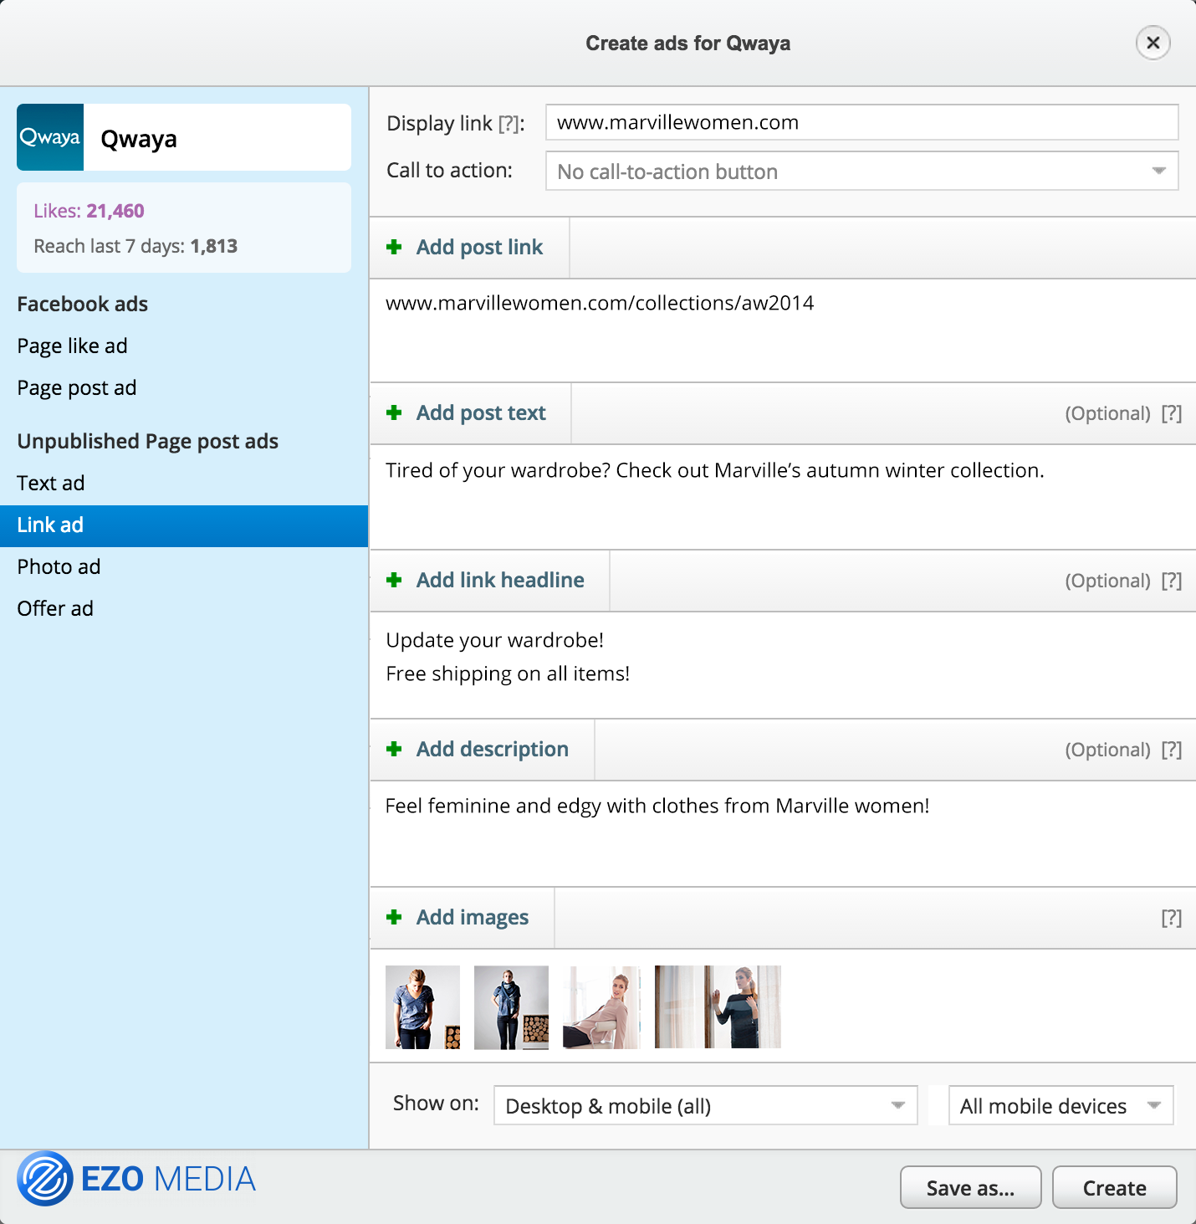Select third thumbnail of seated woman in pink
Viewport: 1196px width, 1224px height.
click(601, 1007)
